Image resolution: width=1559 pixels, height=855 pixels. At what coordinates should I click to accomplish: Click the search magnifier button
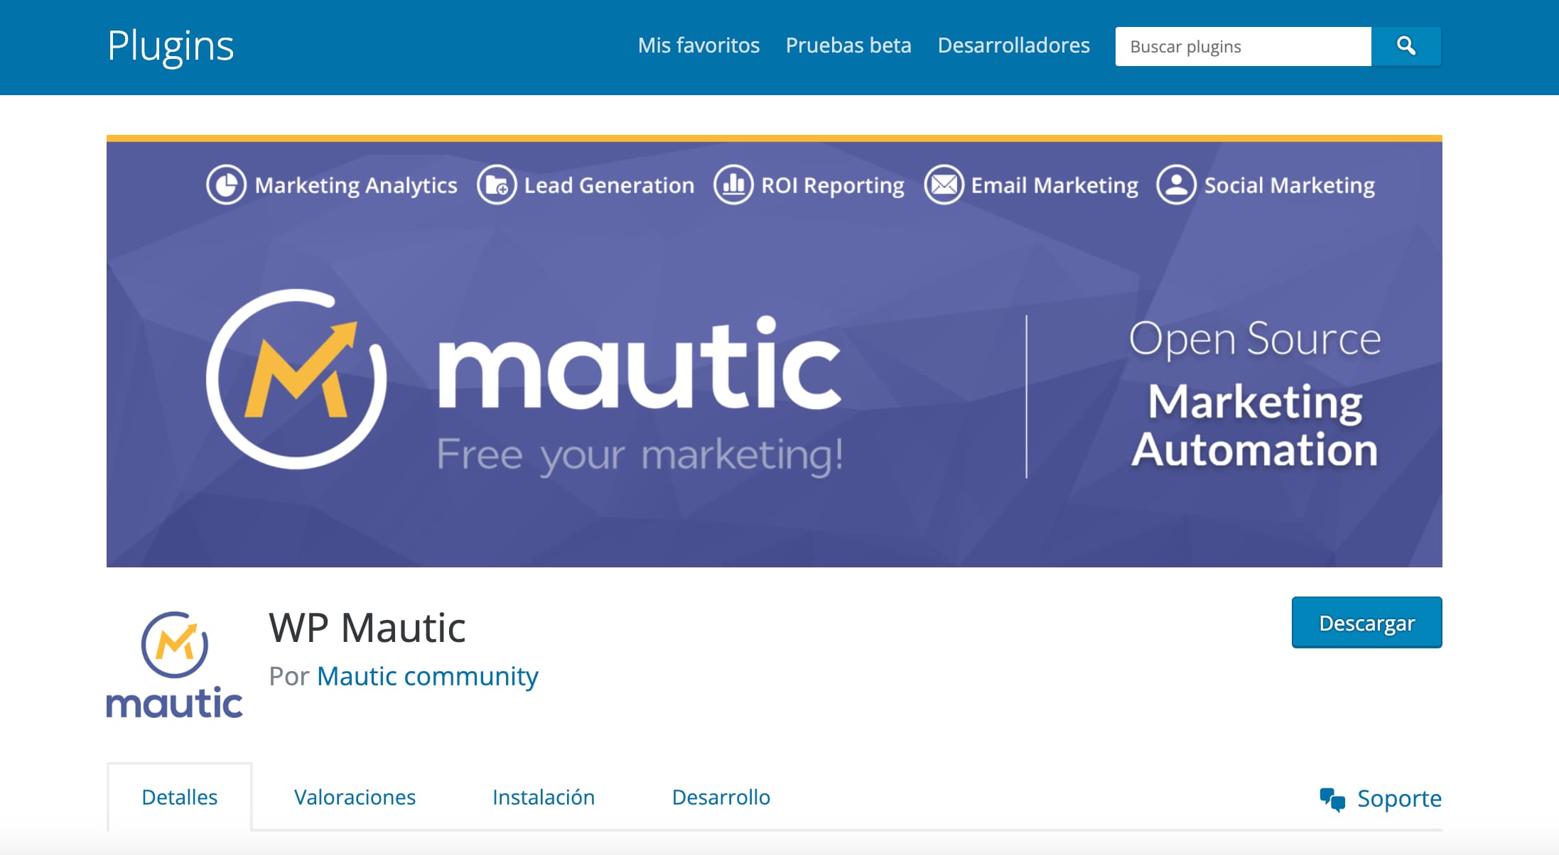pyautogui.click(x=1406, y=46)
